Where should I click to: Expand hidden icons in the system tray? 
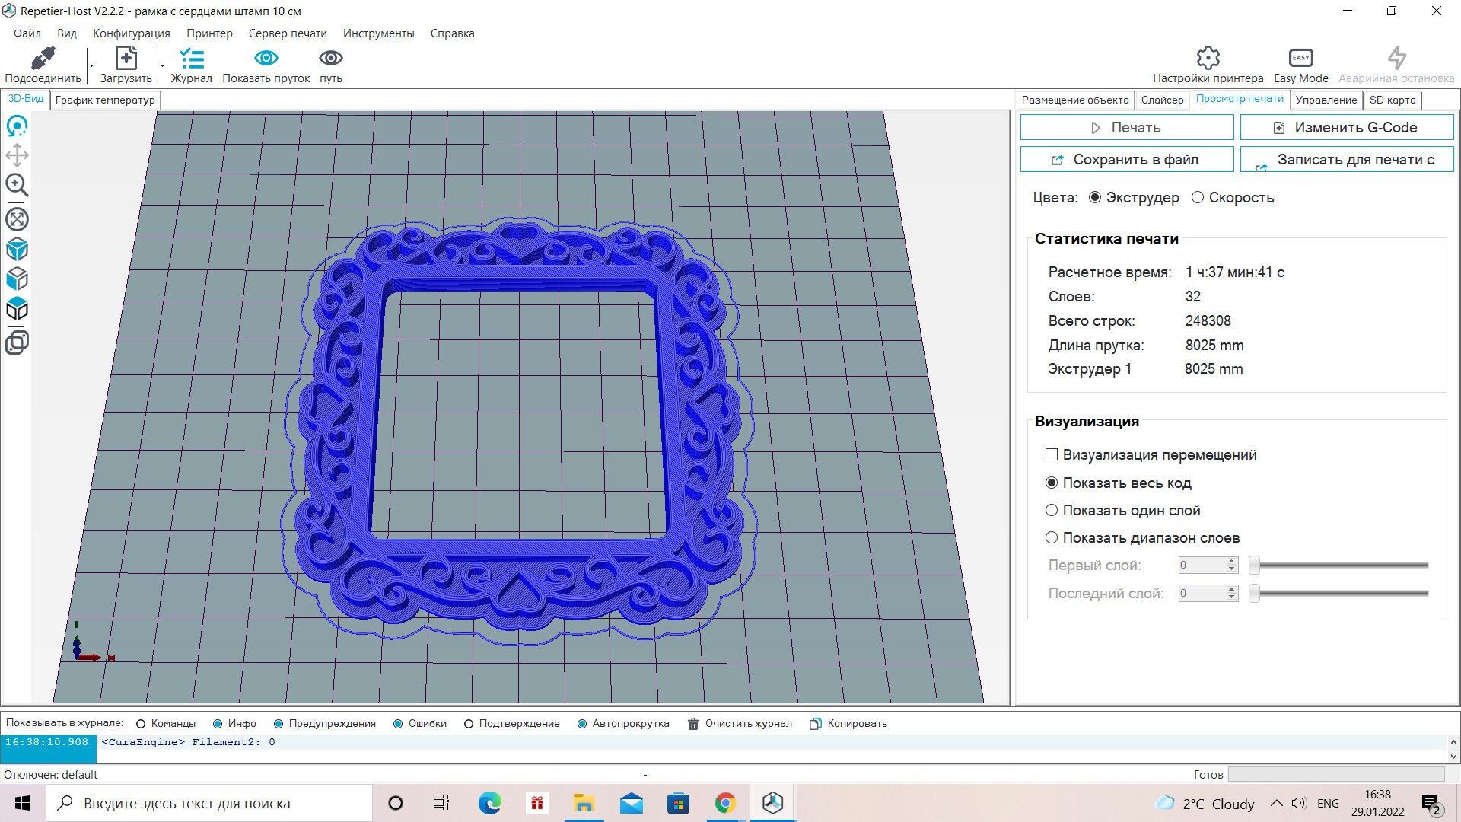1277,803
